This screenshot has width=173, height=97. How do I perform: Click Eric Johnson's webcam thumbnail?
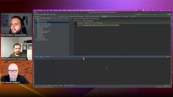pyautogui.click(x=16, y=72)
